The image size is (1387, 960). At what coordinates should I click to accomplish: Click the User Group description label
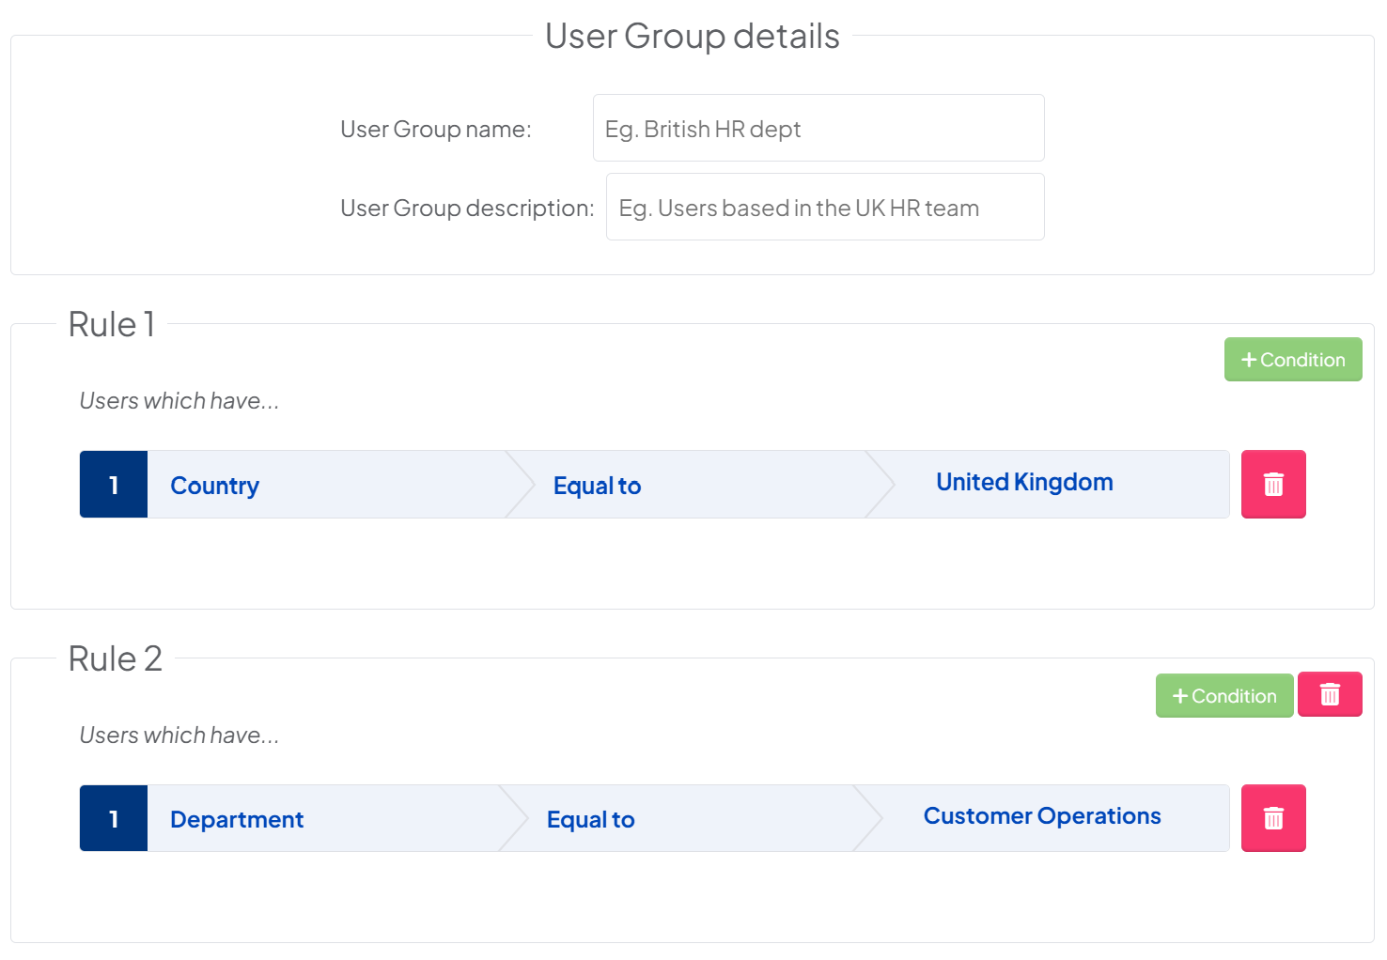coord(467,208)
